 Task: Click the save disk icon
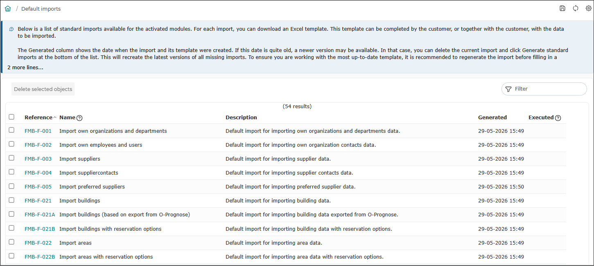562,9
